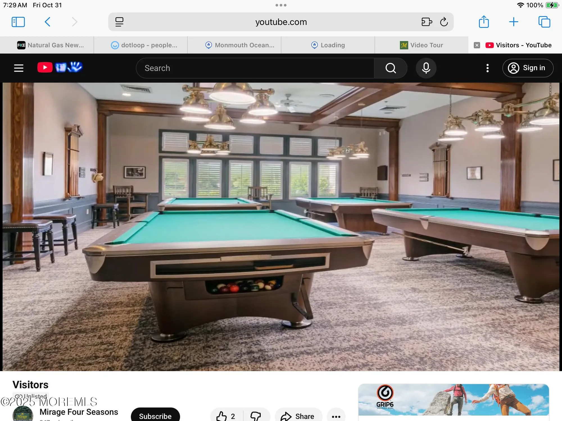562x421 pixels.
Task: Open the extensions icon in address bar
Action: pyautogui.click(x=426, y=22)
